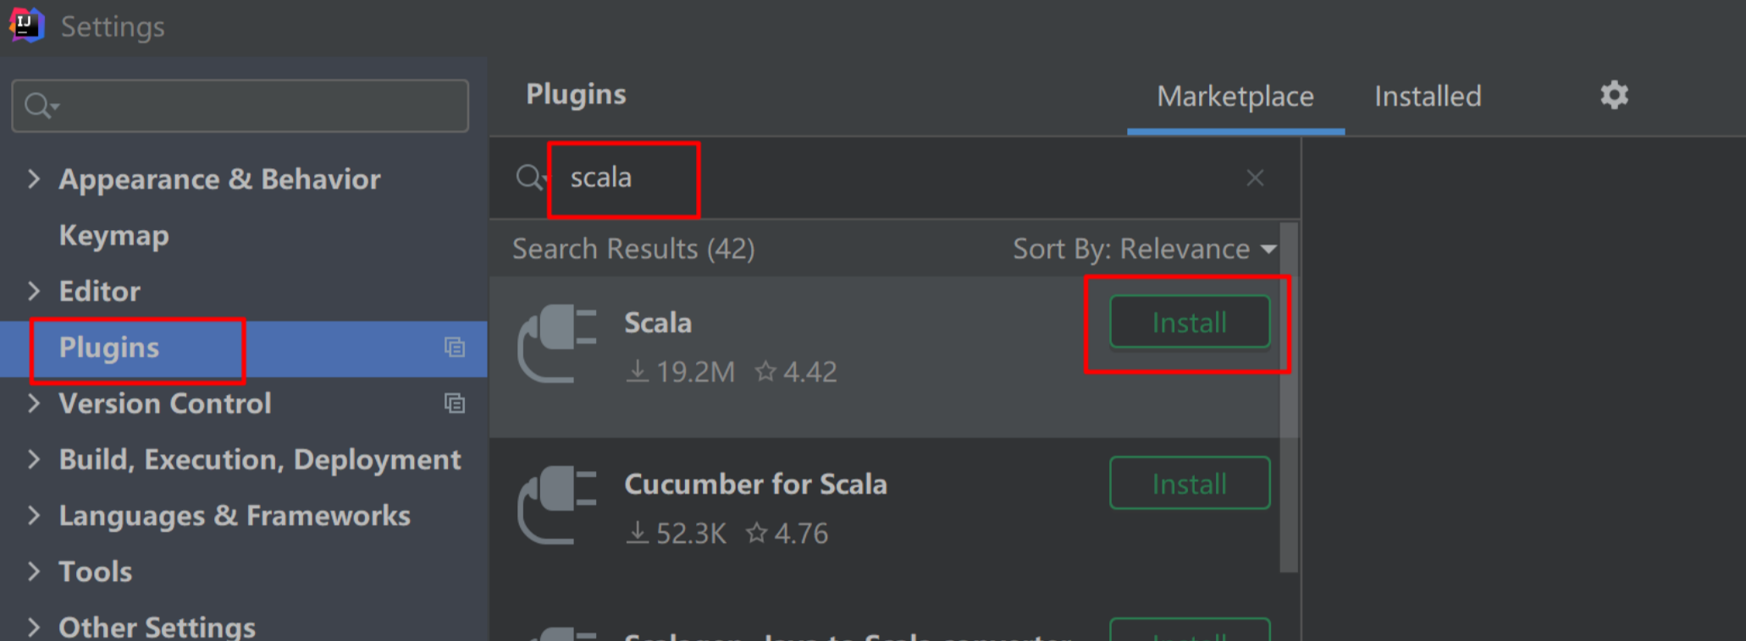The image size is (1746, 641).
Task: Select the Marketplace tab
Action: point(1235,96)
